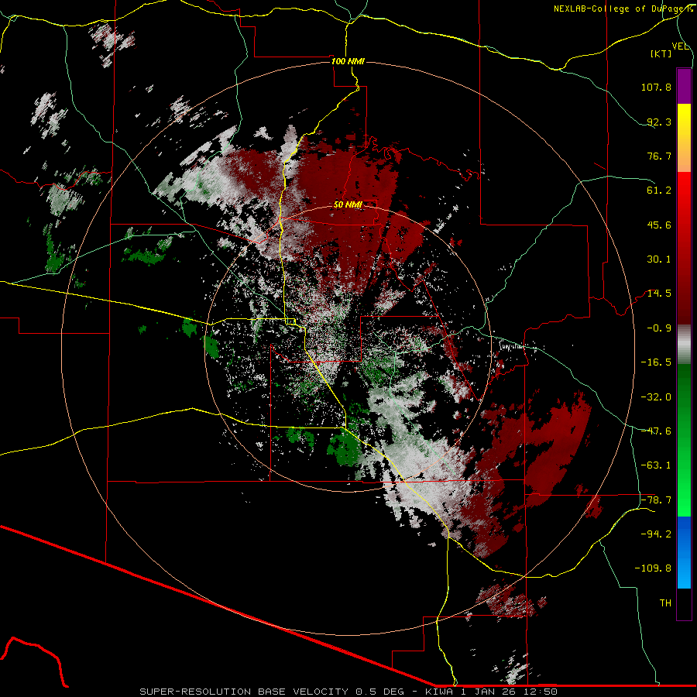This screenshot has width=697, height=697.
Task: Click the 92.3 legend value
Action: pos(659,122)
